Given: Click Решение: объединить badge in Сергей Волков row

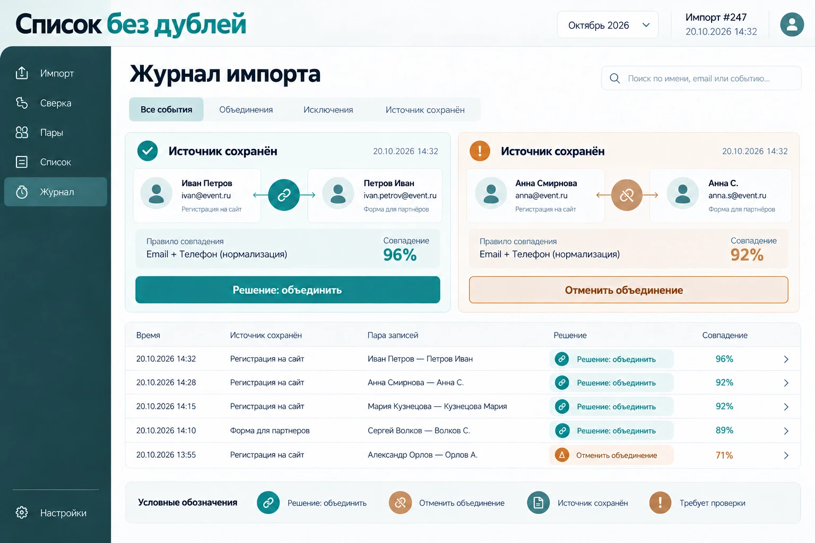Looking at the screenshot, I should click(x=611, y=431).
